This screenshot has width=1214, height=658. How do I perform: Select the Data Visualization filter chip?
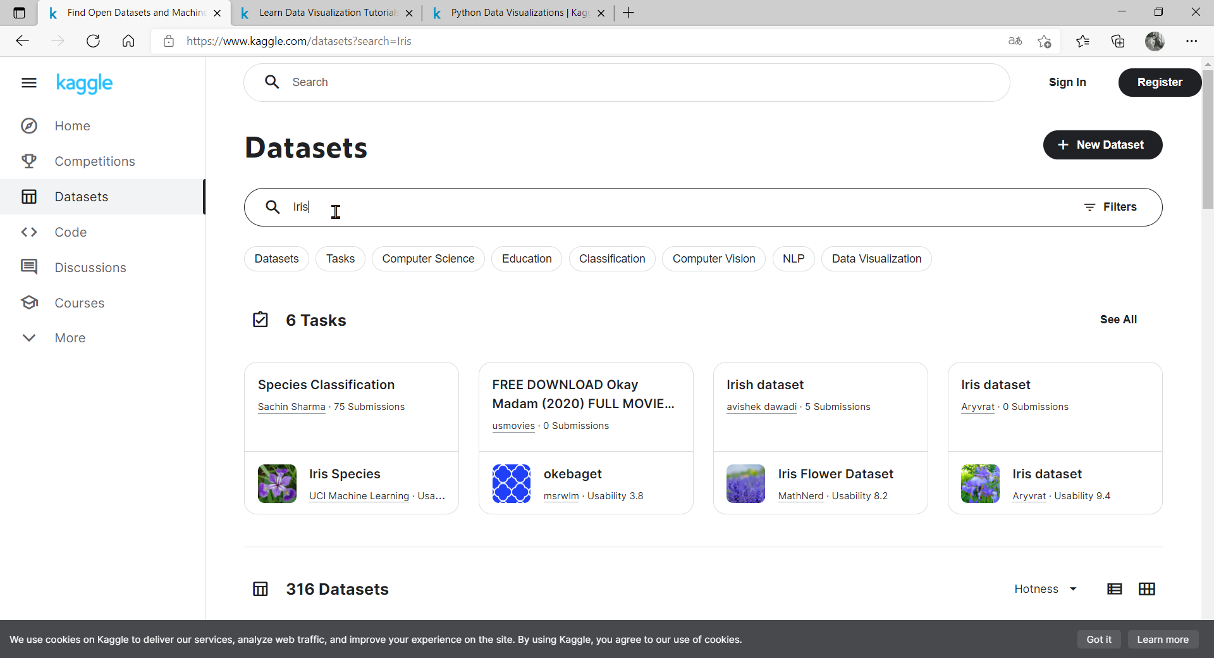[x=876, y=259]
